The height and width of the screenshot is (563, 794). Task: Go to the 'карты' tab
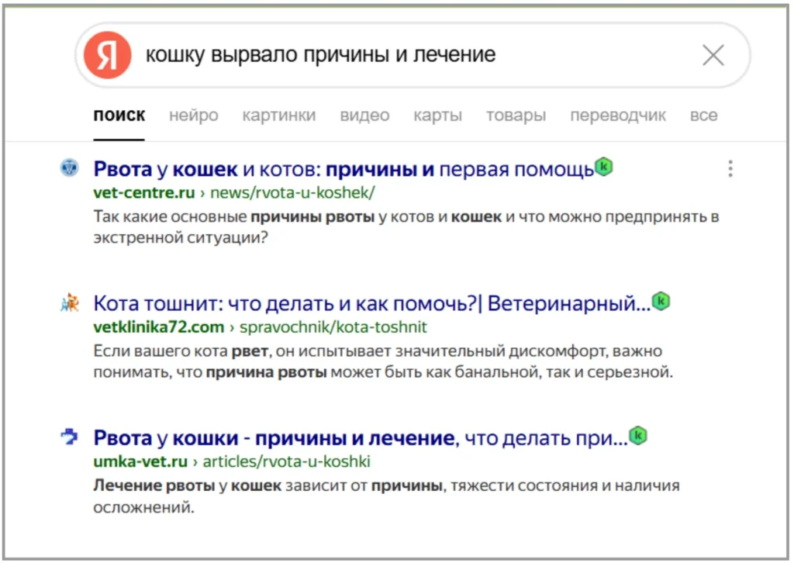click(x=437, y=116)
